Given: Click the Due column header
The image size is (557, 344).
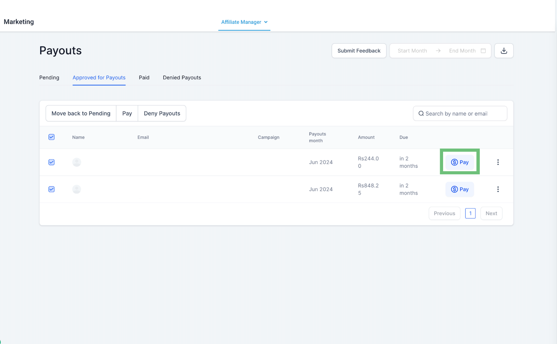Looking at the screenshot, I should [x=404, y=137].
